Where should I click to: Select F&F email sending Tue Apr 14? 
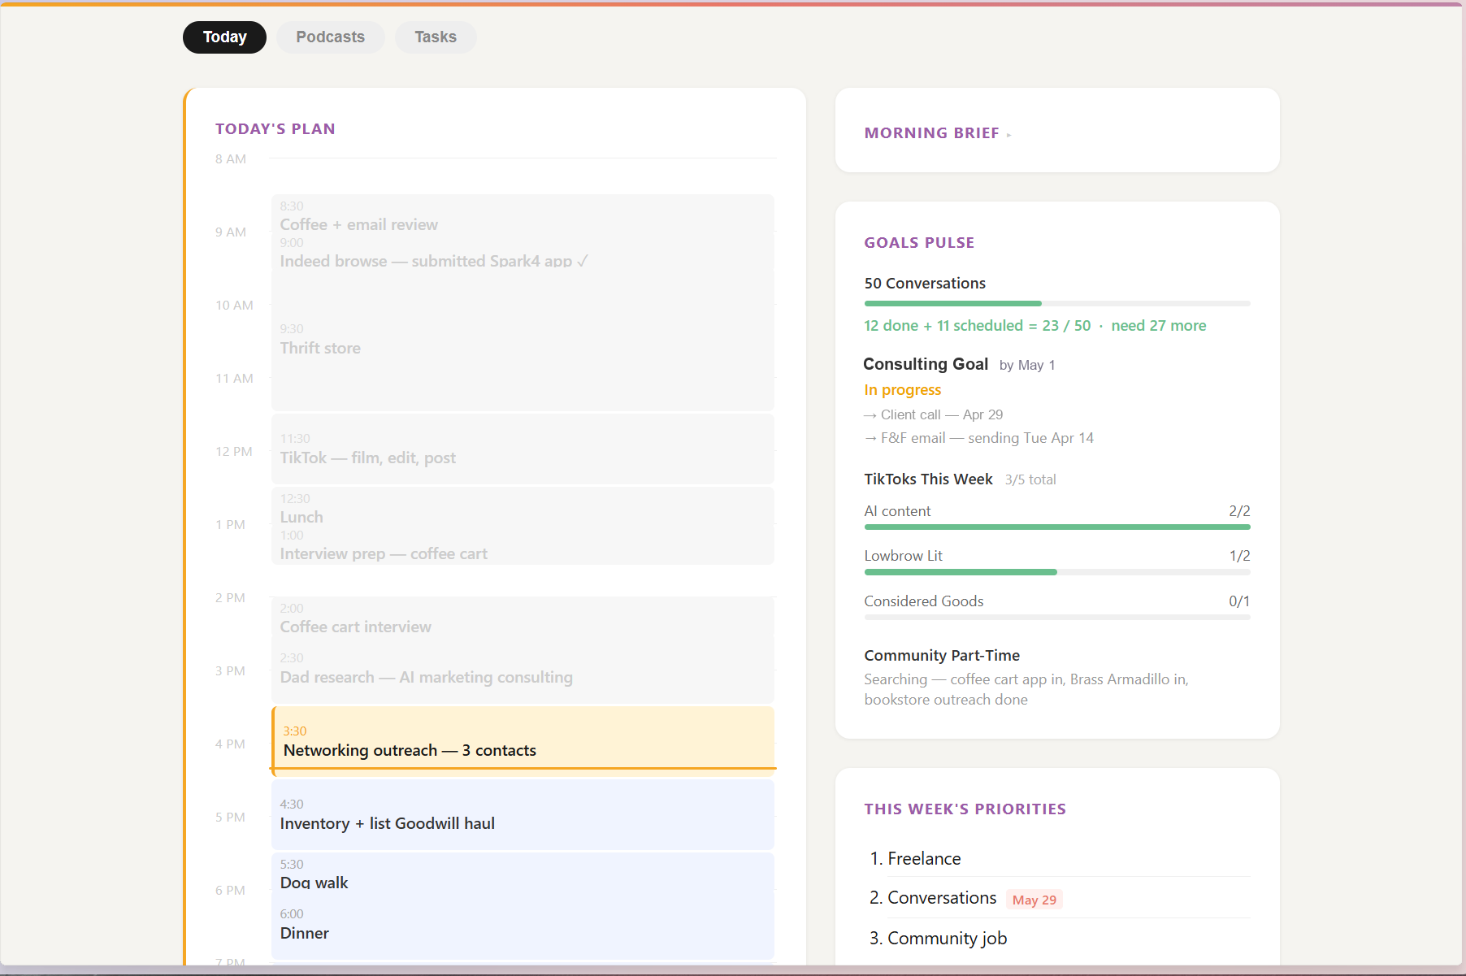(978, 438)
